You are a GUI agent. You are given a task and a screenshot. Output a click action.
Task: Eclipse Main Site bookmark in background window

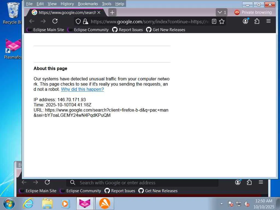point(38,191)
